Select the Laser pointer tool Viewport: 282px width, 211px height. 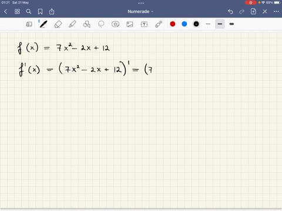(x=159, y=24)
